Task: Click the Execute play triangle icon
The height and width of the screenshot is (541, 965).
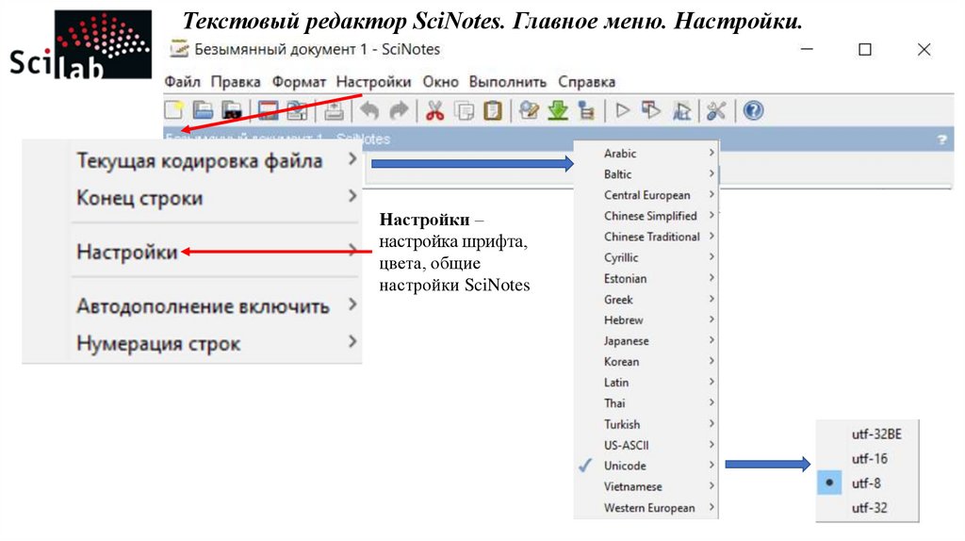Action: pyautogui.click(x=622, y=111)
